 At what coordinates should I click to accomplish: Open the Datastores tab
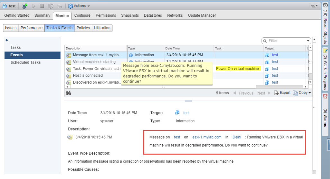point(153,15)
